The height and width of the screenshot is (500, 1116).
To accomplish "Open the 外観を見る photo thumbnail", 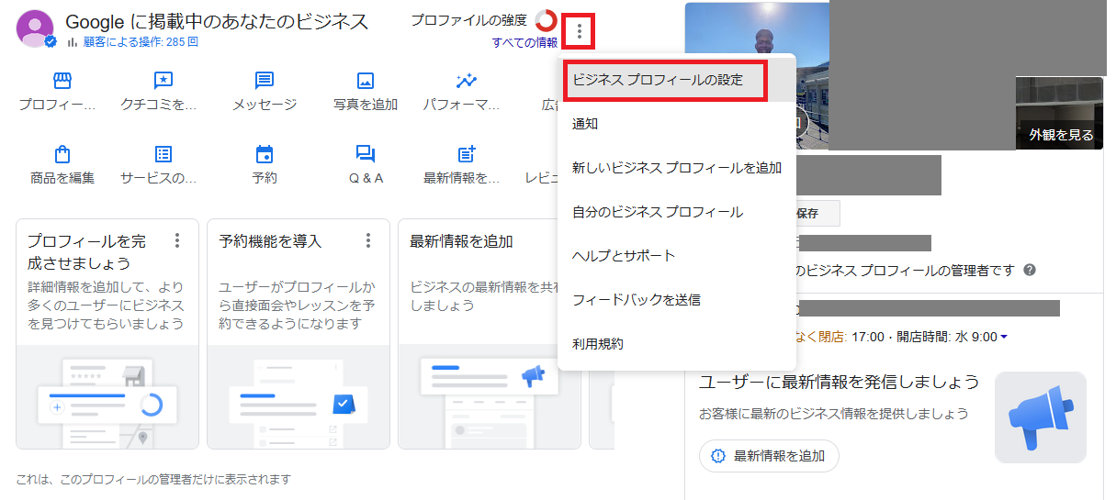I will [x=1059, y=114].
